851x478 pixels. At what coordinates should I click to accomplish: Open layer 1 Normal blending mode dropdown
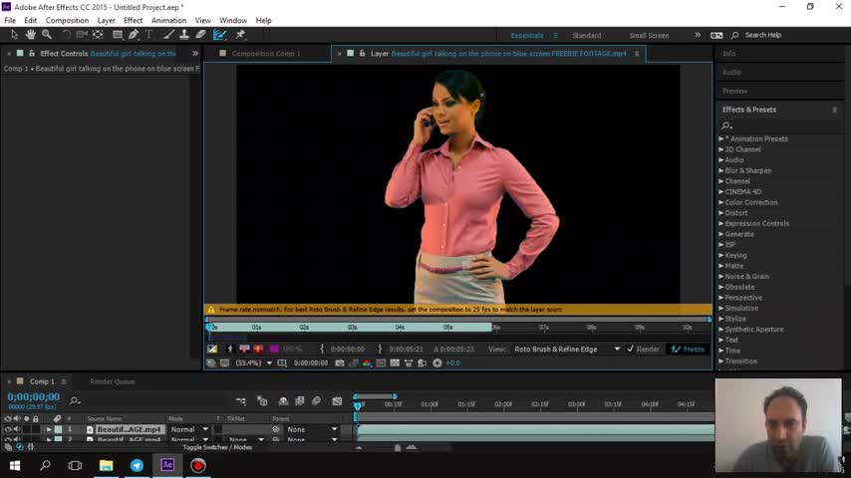(x=189, y=430)
